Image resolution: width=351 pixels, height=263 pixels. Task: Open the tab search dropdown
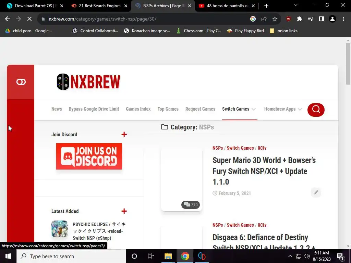(x=296, y=5)
